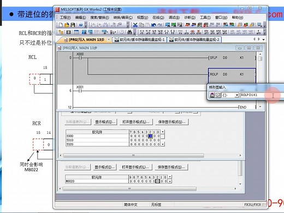Click the ladder editor vertical scroll up arrow
This screenshot has height=213, width=284.
click(260, 54)
